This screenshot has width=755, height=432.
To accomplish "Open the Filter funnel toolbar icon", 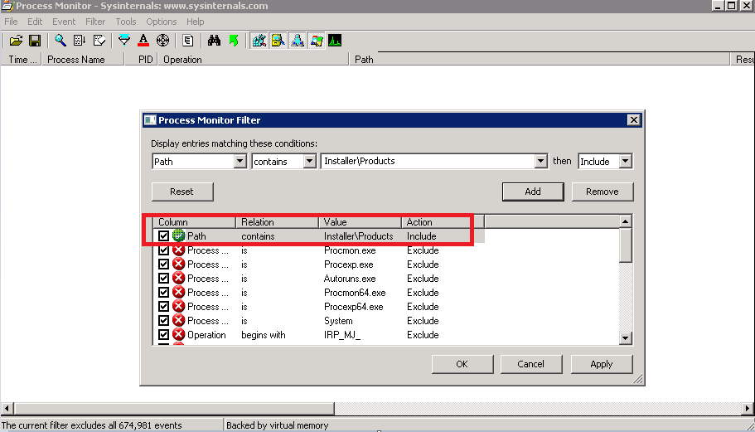I will (123, 41).
